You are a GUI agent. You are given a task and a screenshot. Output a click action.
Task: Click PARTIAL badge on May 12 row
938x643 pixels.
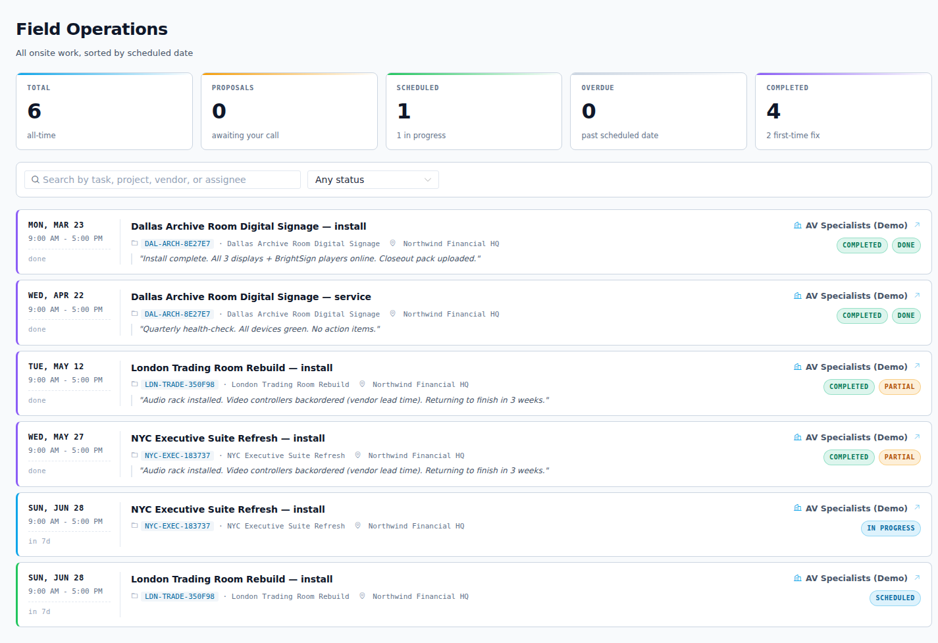(x=899, y=387)
